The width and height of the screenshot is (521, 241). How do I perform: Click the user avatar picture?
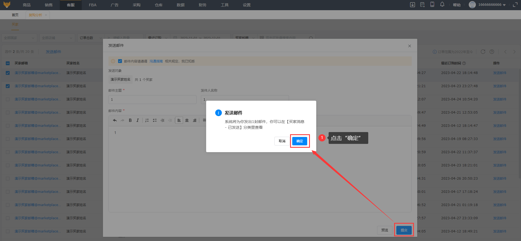click(x=472, y=5)
